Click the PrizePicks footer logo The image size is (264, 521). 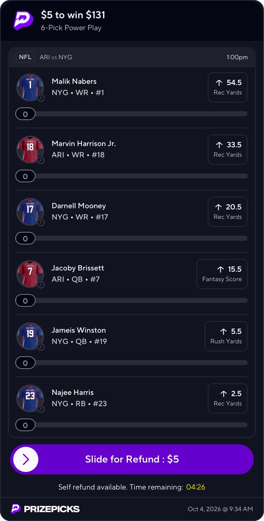(46, 509)
